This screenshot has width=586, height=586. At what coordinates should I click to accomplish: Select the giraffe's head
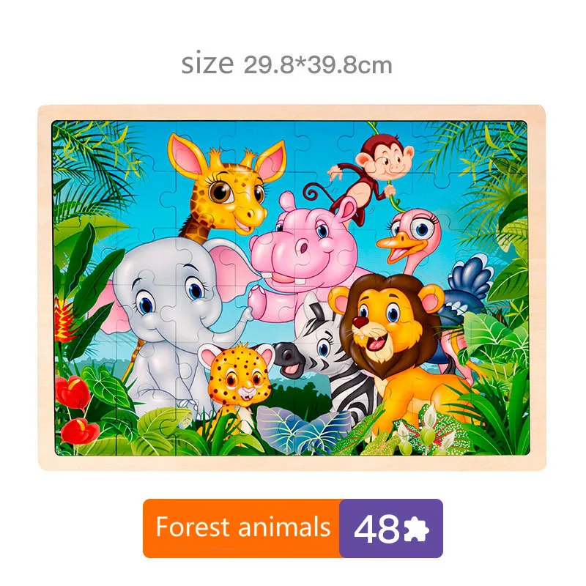coord(229,184)
